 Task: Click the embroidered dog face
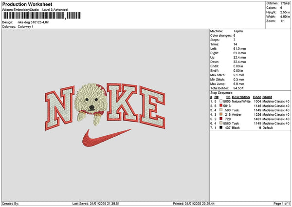91,103
